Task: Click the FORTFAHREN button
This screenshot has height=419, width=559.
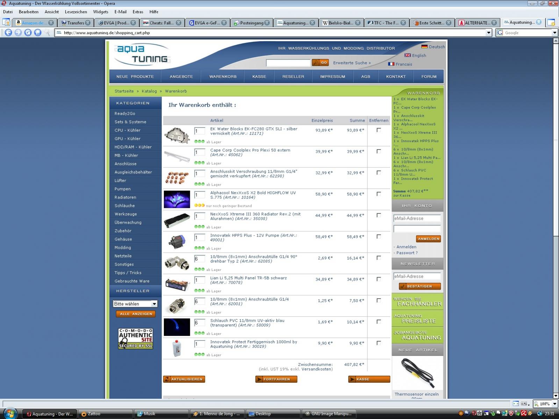Action: click(276, 379)
